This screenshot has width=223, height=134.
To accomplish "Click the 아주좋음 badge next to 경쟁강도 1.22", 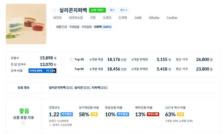I will click(x=67, y=114).
